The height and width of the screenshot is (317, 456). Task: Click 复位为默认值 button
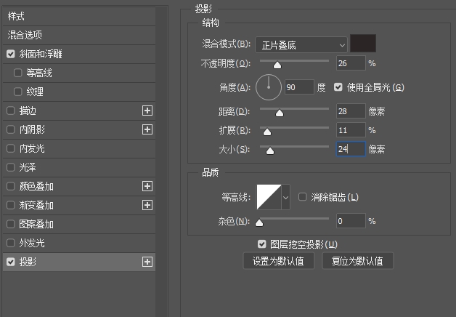[x=358, y=261]
